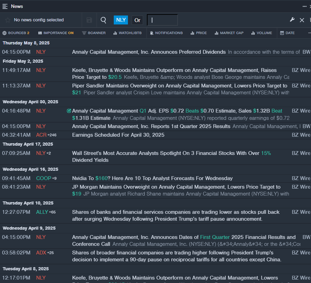
Task: Open 90-day pause on reciprocal tariffs headline
Action: (177, 256)
